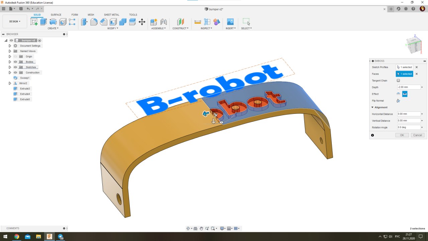Select the Press Pull tool
Screen dimensions: 428x241
tap(84, 22)
